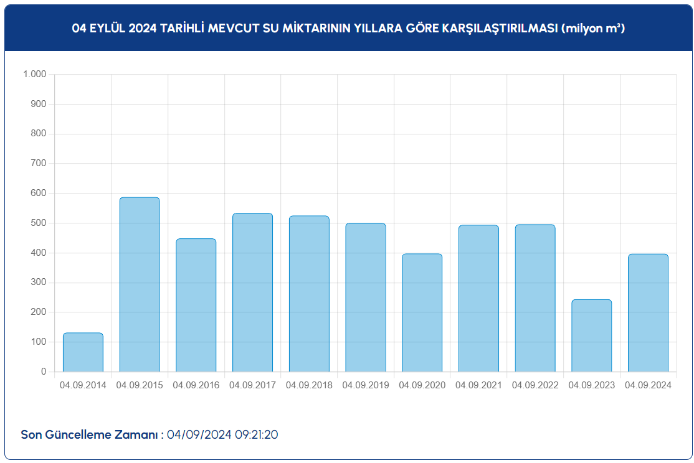Viewport: 694px width, 463px height.
Task: Click the 04.09.2014 x-axis date label
Action: click(x=83, y=385)
